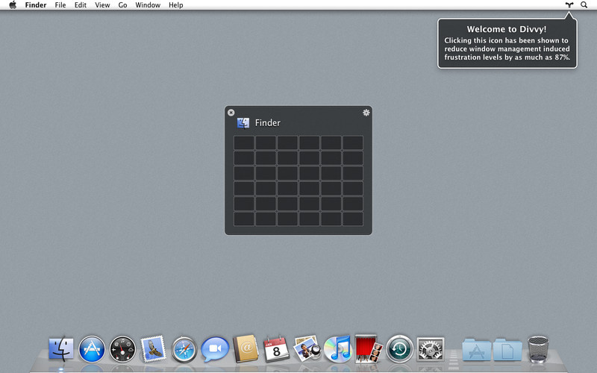Image resolution: width=597 pixels, height=373 pixels.
Task: Open the Go menu
Action: (122, 5)
